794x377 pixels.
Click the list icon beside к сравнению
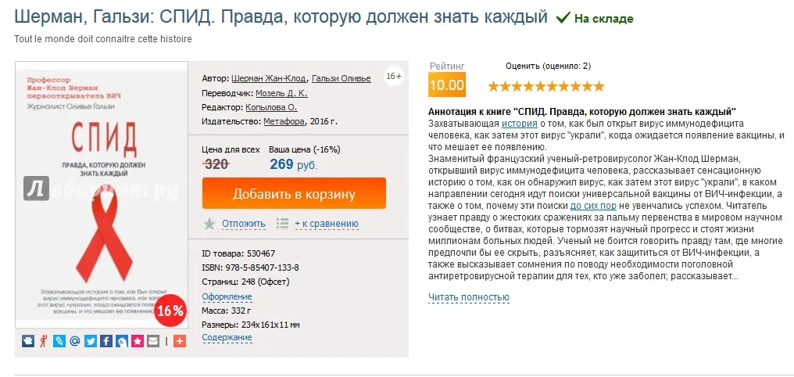283,224
